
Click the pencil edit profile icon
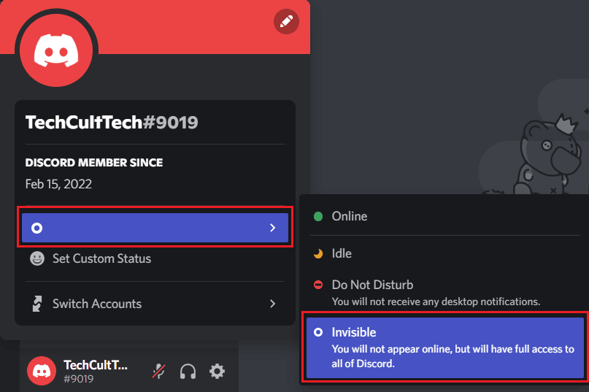tap(286, 21)
